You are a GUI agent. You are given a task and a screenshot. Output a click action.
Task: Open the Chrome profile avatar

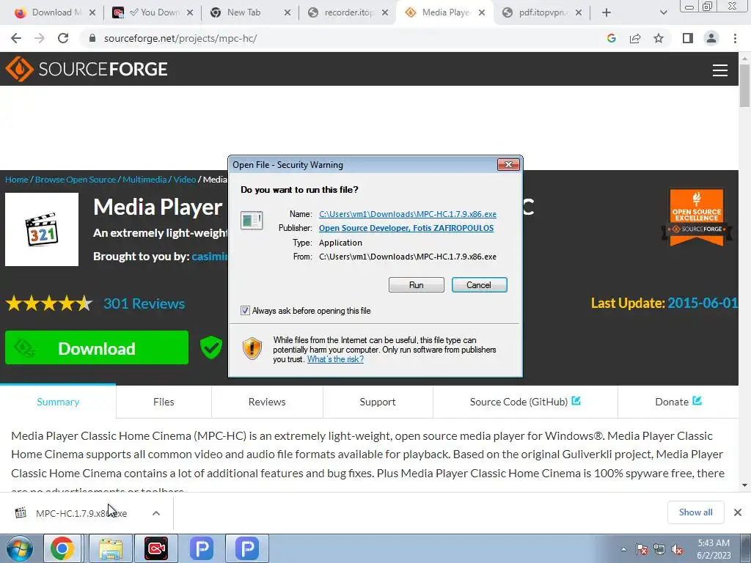[711, 38]
